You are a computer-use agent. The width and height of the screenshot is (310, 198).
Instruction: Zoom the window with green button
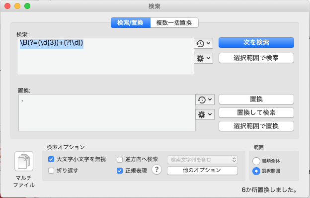click(x=27, y=6)
